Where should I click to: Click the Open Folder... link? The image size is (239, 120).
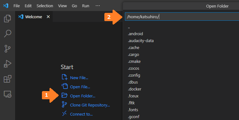click(83, 96)
